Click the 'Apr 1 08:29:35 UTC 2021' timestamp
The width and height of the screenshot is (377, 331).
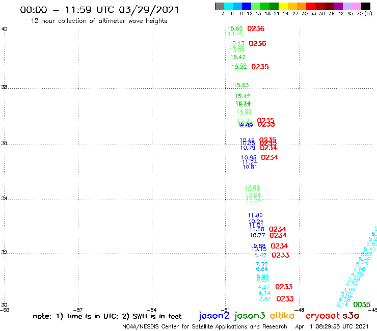332,326
